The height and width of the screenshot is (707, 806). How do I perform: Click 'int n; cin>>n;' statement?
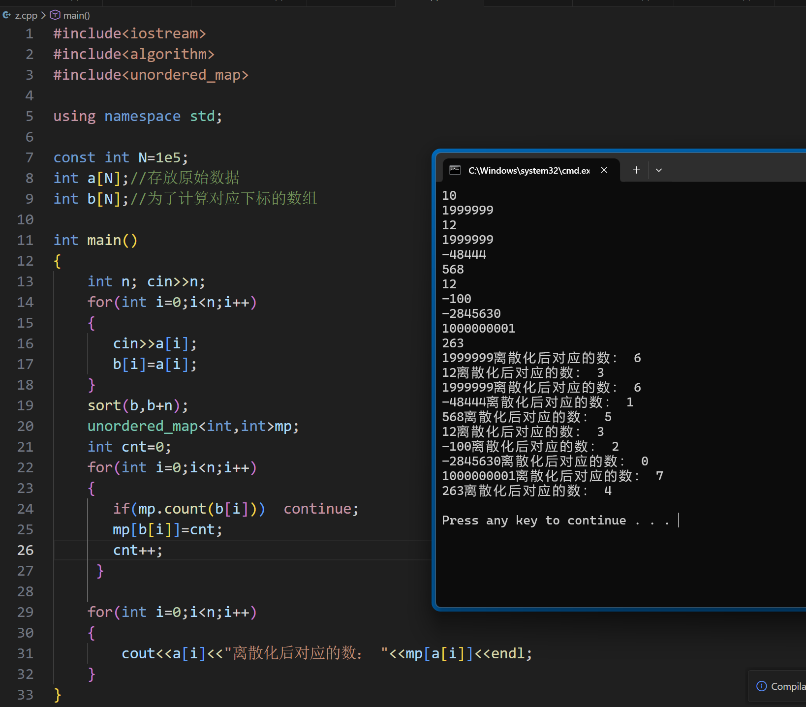[147, 281]
